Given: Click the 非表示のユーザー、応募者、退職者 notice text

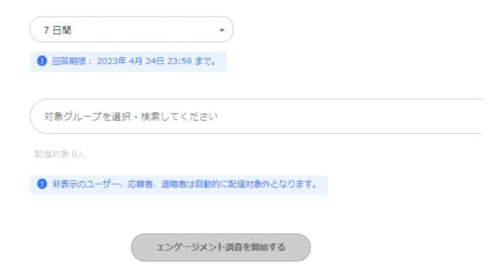Looking at the screenshot, I should click(120, 184).
